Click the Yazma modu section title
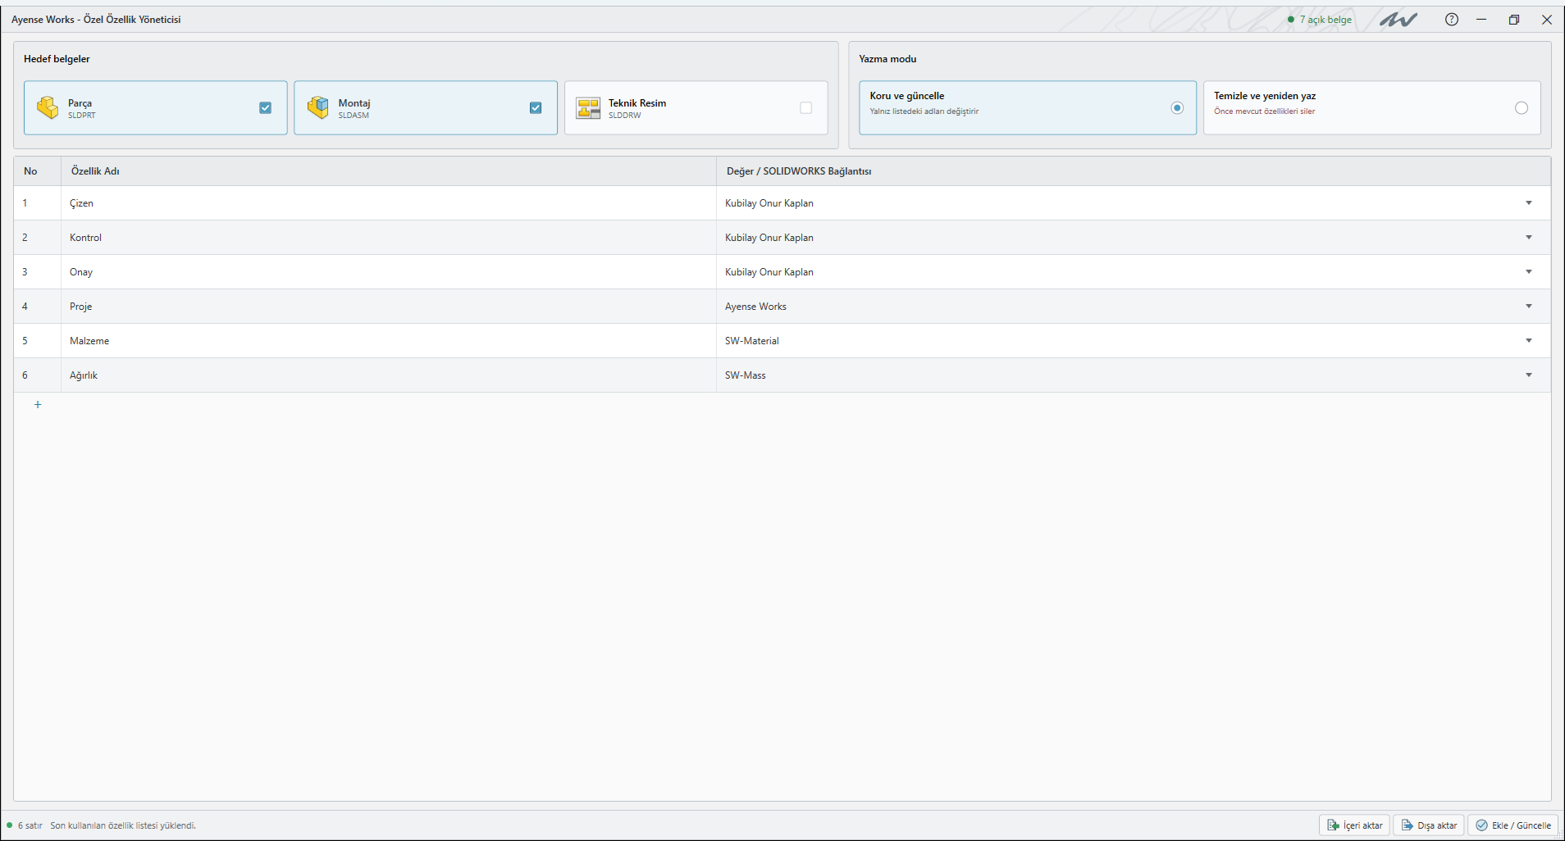 tap(887, 59)
